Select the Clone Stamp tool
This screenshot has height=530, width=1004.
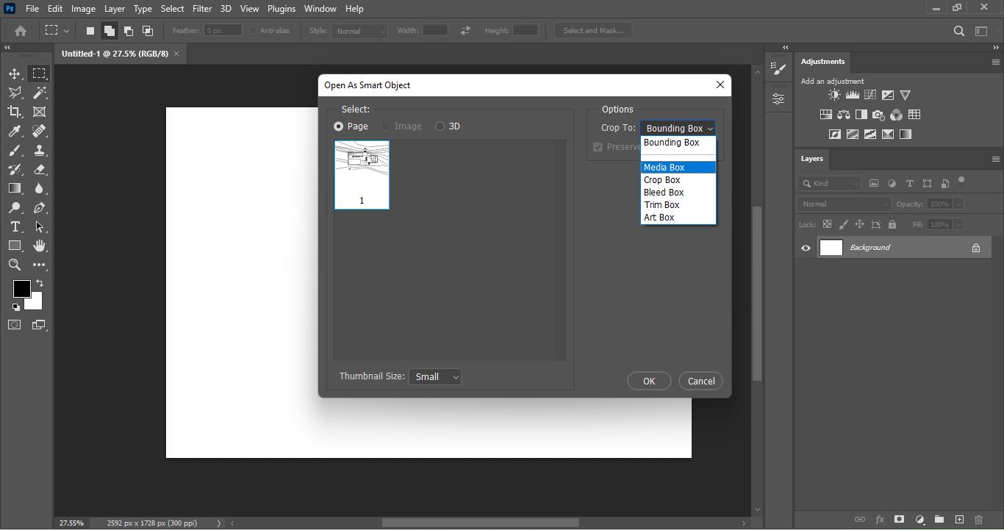click(x=39, y=150)
